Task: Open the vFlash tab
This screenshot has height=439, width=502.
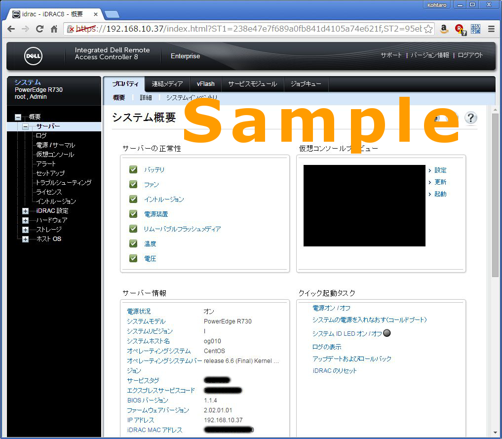Action: 205,84
